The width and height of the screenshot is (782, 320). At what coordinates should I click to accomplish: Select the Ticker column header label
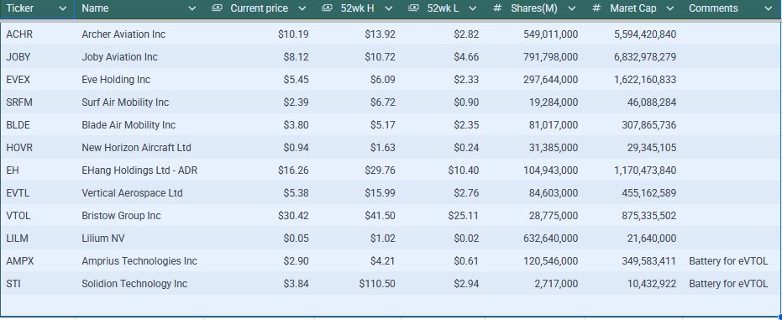[20, 8]
